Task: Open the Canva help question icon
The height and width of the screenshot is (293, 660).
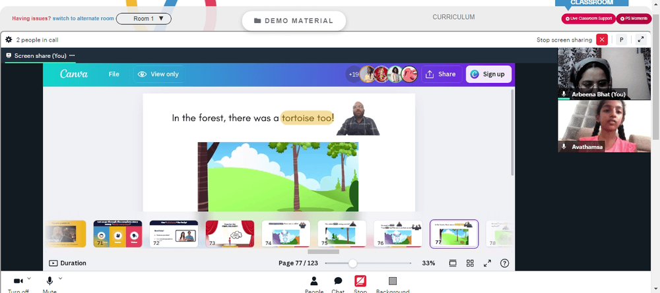Action: tap(505, 263)
